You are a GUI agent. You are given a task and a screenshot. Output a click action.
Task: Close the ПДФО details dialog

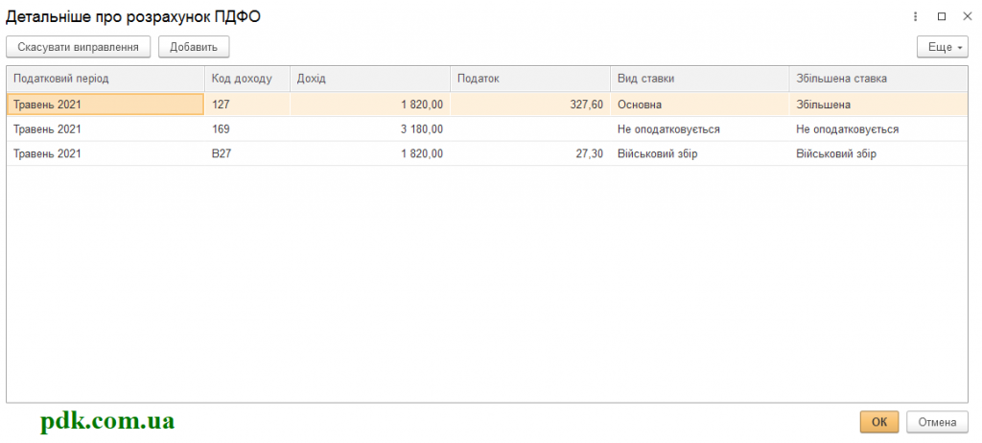click(967, 17)
